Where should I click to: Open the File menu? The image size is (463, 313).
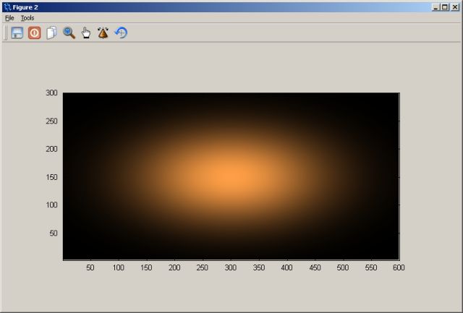pyautogui.click(x=9, y=18)
